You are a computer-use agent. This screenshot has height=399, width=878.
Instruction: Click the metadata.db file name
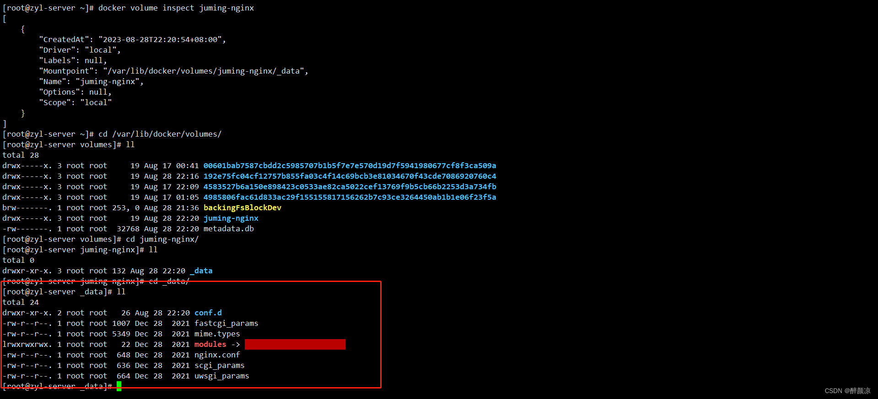(x=229, y=229)
